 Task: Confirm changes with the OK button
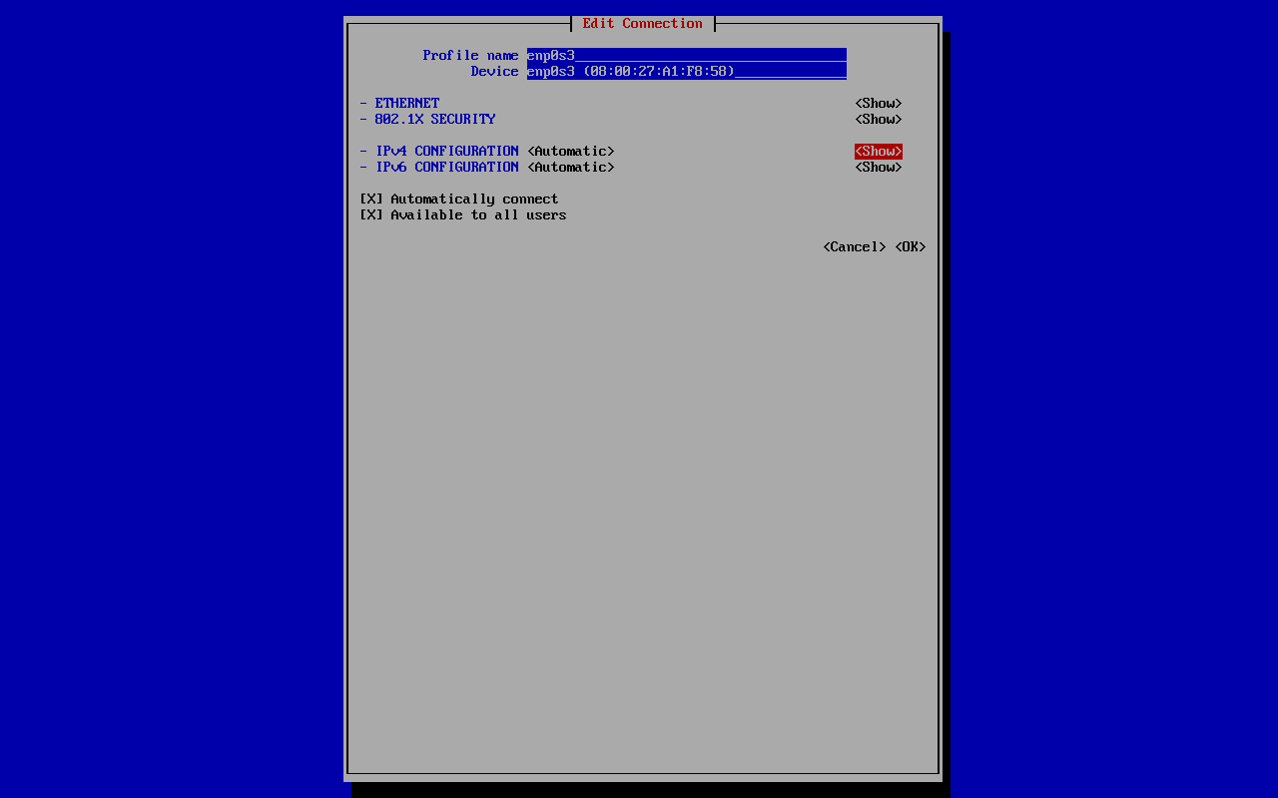coord(910,247)
